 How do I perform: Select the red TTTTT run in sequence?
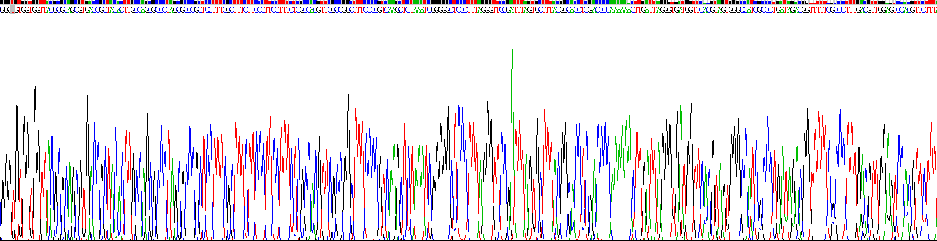click(819, 9)
